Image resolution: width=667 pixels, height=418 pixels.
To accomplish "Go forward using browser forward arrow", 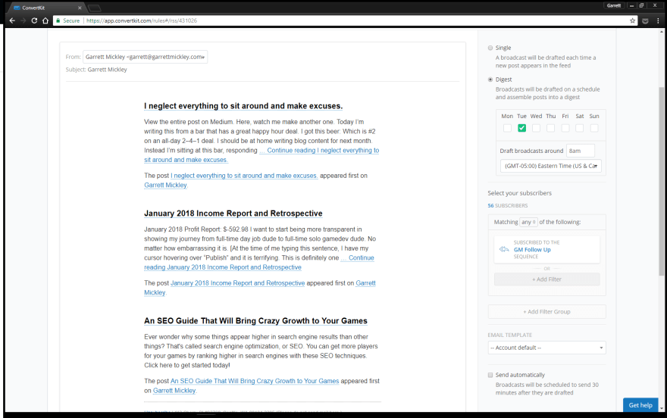I will 23,20.
